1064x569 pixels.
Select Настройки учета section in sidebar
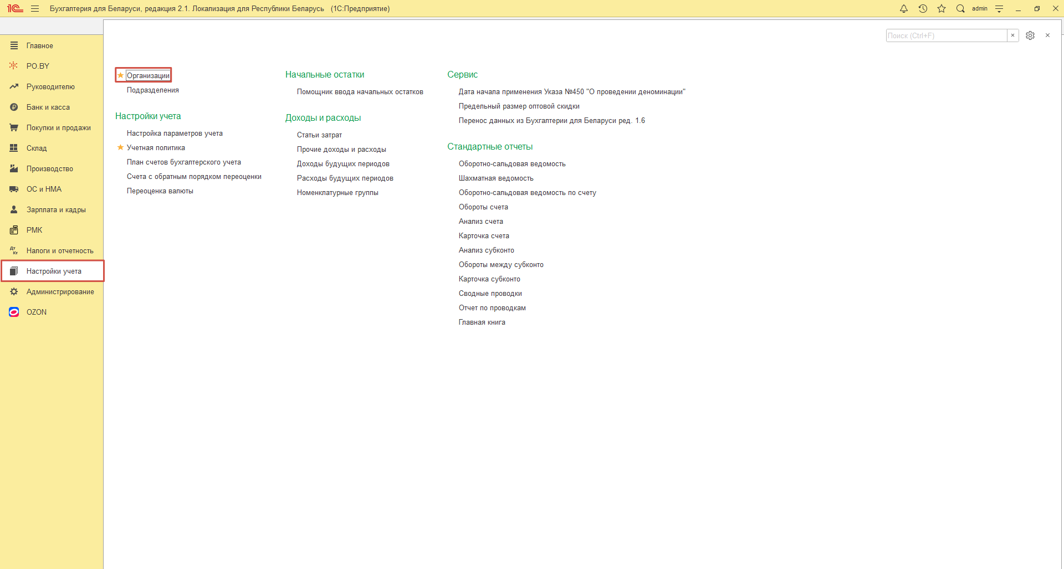(52, 271)
